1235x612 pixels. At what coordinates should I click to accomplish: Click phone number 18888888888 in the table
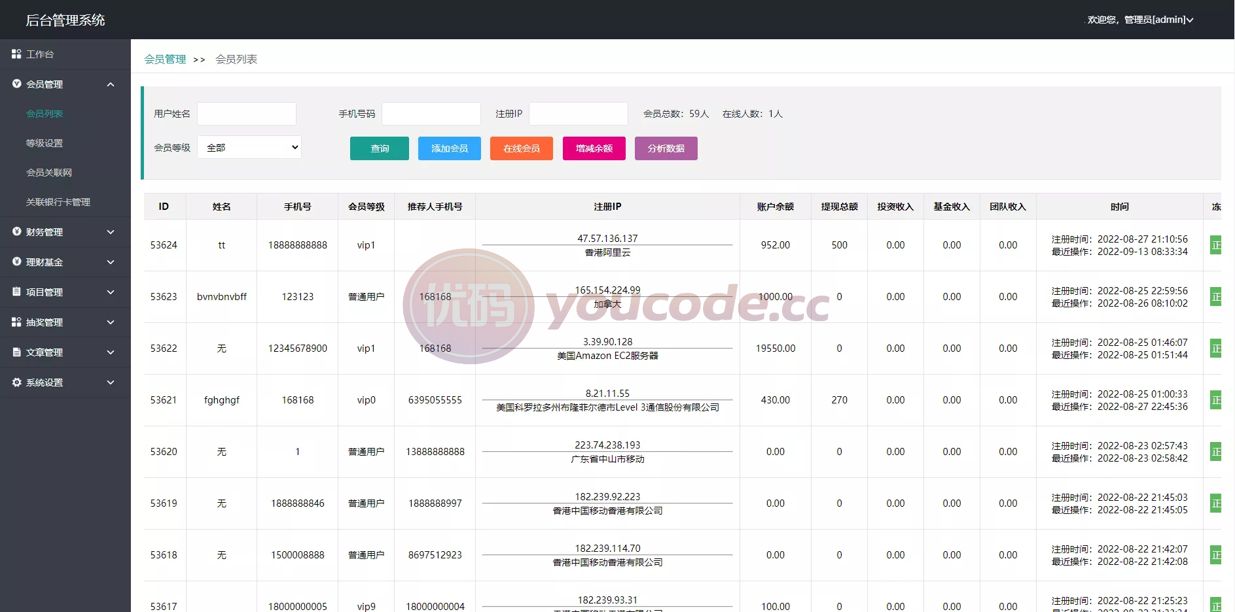coord(298,245)
